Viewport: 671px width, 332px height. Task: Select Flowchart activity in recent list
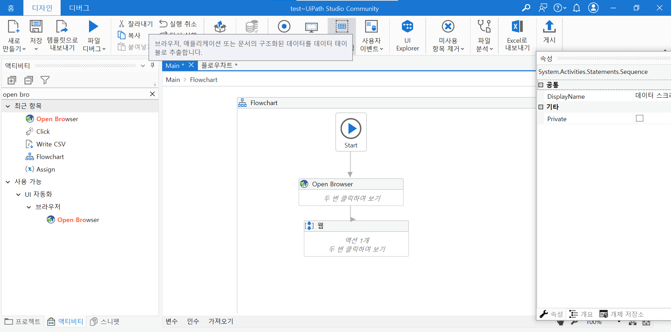(x=45, y=157)
